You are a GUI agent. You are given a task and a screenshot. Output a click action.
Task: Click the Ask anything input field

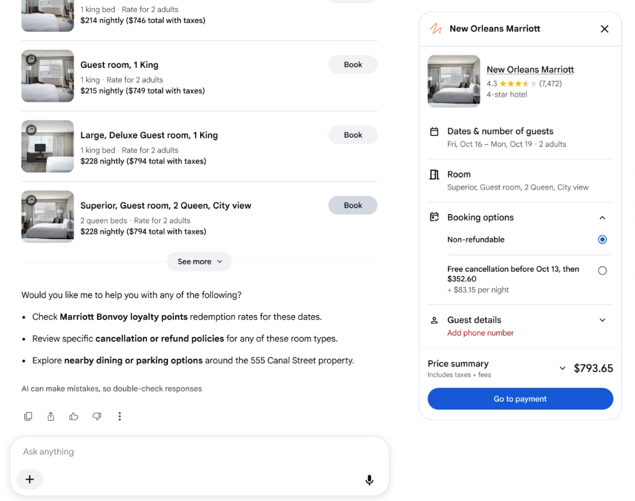point(199,452)
